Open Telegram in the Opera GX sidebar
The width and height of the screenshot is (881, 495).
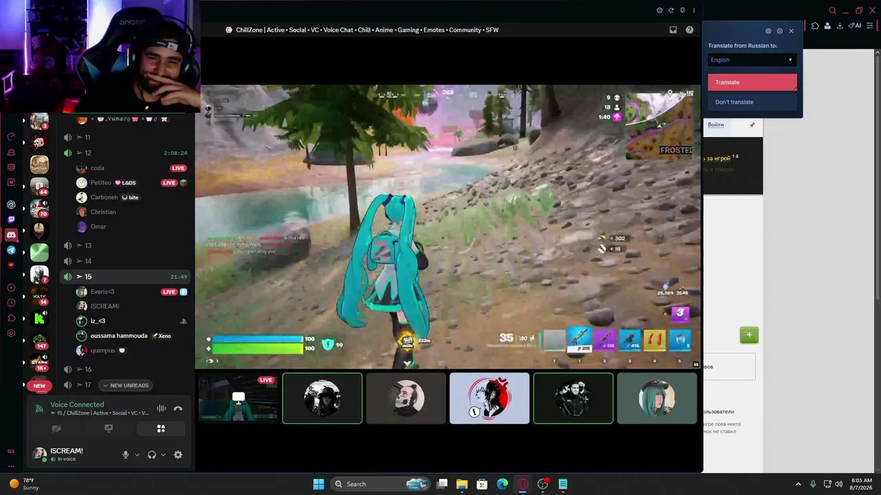point(11,250)
